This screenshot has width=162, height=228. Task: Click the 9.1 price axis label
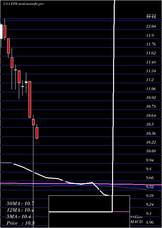click(x=149, y=213)
